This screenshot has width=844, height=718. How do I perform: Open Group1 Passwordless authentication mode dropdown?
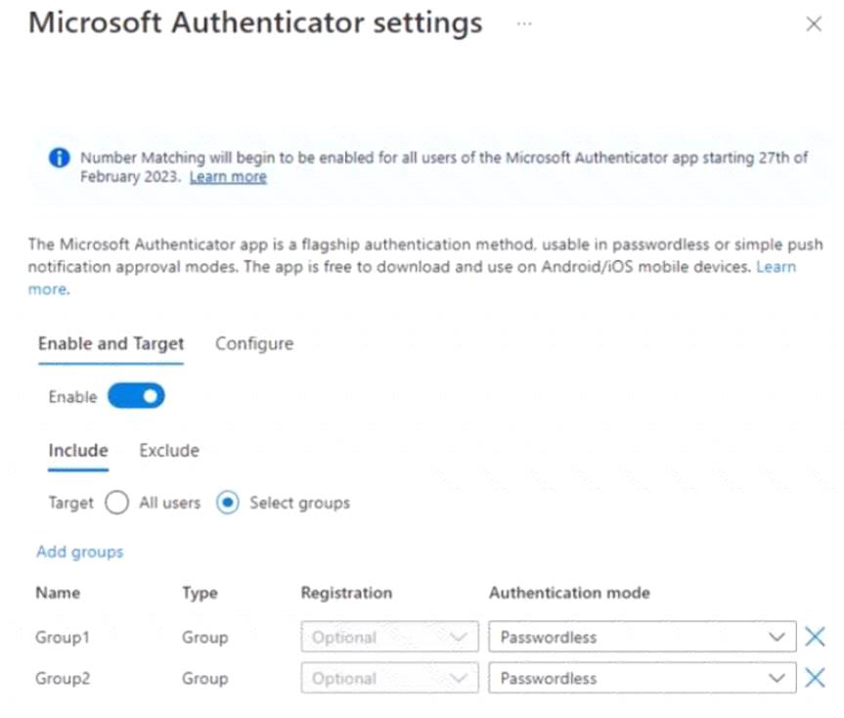click(x=643, y=637)
